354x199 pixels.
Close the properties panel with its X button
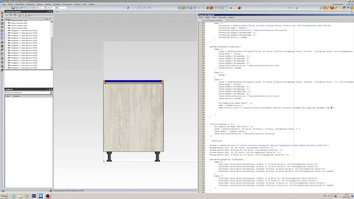(x=51, y=90)
